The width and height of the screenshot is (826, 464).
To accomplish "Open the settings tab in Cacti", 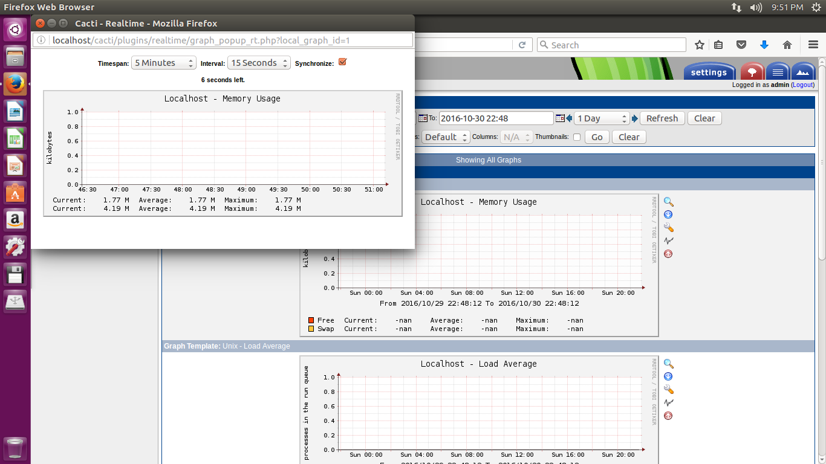I will pyautogui.click(x=709, y=72).
